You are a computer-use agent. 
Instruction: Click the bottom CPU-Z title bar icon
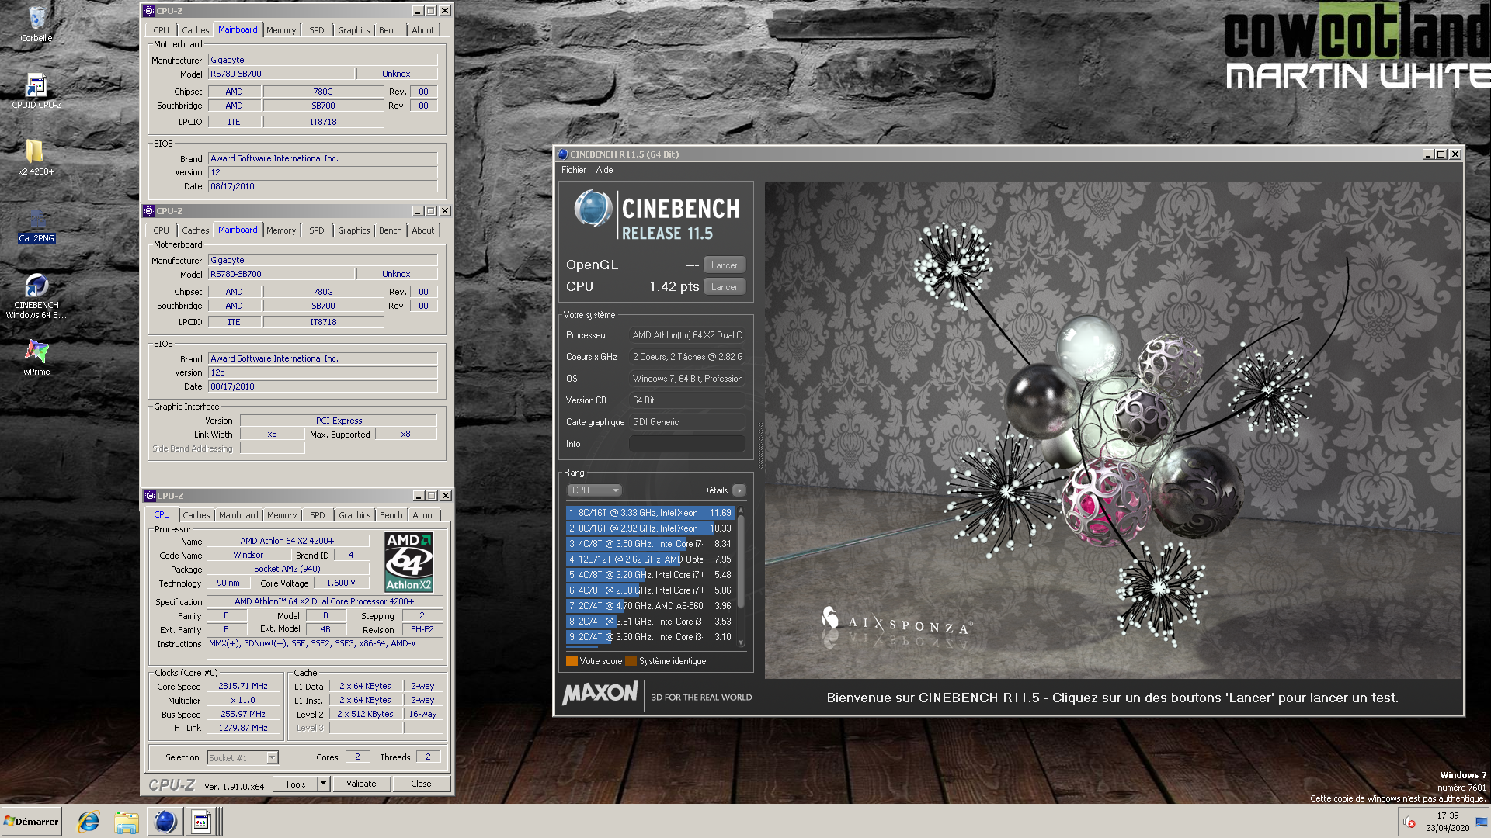tap(150, 496)
